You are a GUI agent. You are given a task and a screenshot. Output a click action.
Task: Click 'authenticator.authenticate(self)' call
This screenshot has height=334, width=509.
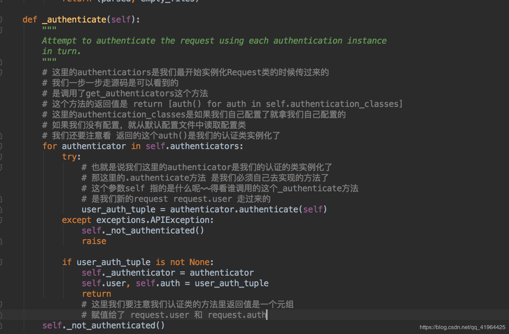click(x=249, y=210)
